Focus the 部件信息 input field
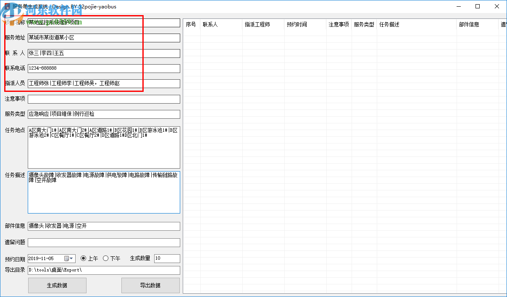This screenshot has width=507, height=297. click(104, 226)
